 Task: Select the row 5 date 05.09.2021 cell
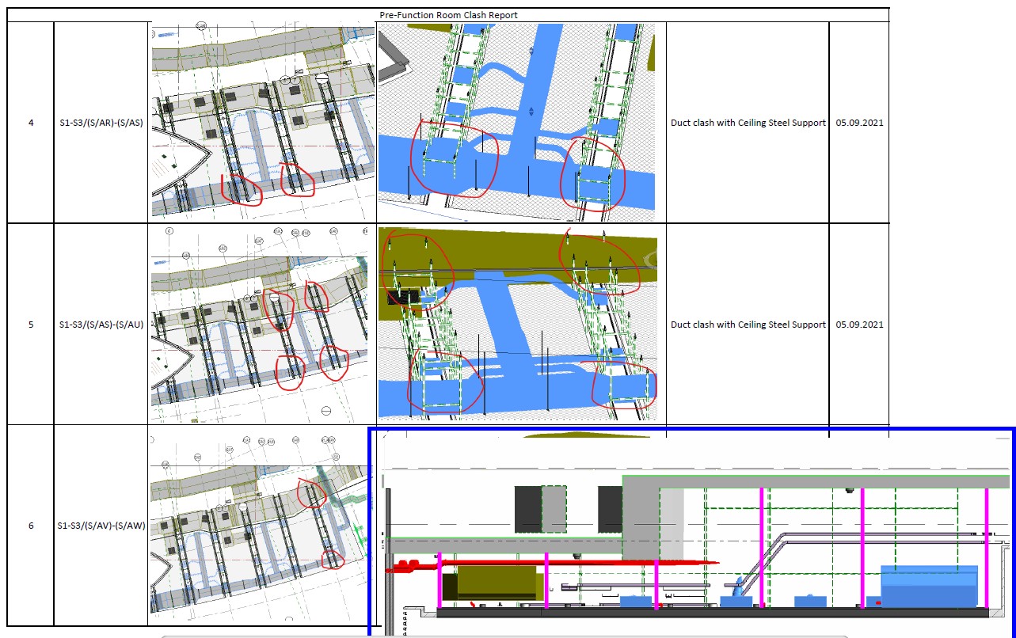859,325
